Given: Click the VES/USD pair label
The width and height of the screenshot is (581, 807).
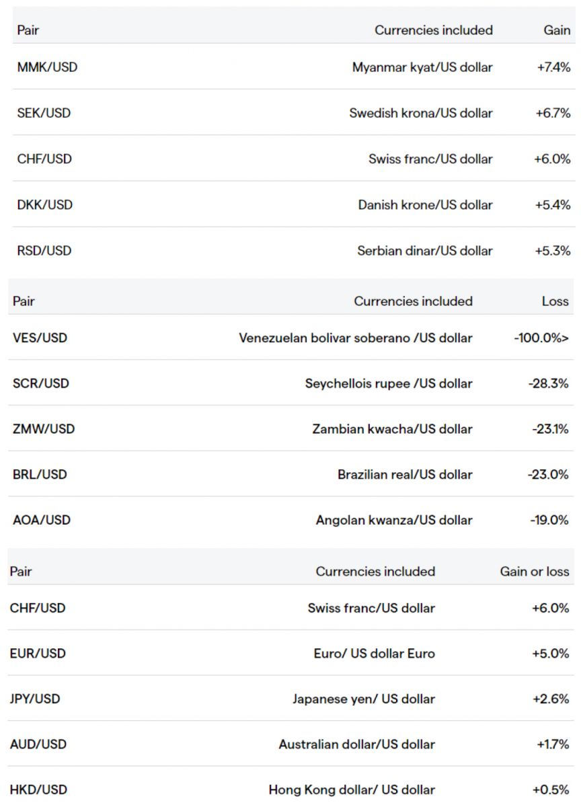Looking at the screenshot, I should (40, 338).
